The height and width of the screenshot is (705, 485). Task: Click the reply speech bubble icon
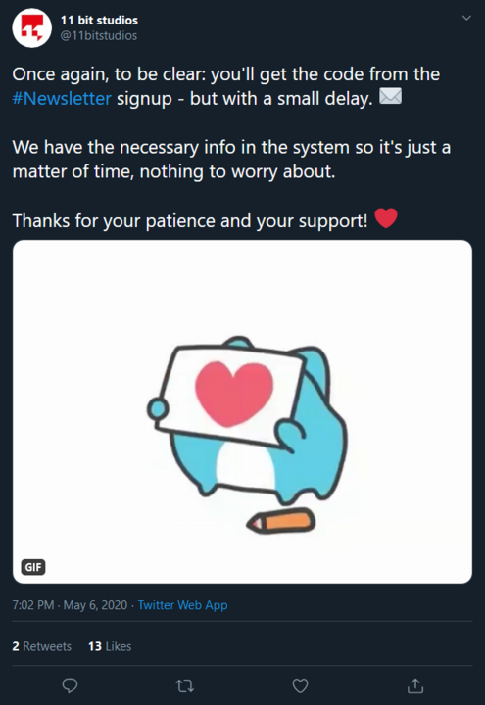[x=70, y=685]
